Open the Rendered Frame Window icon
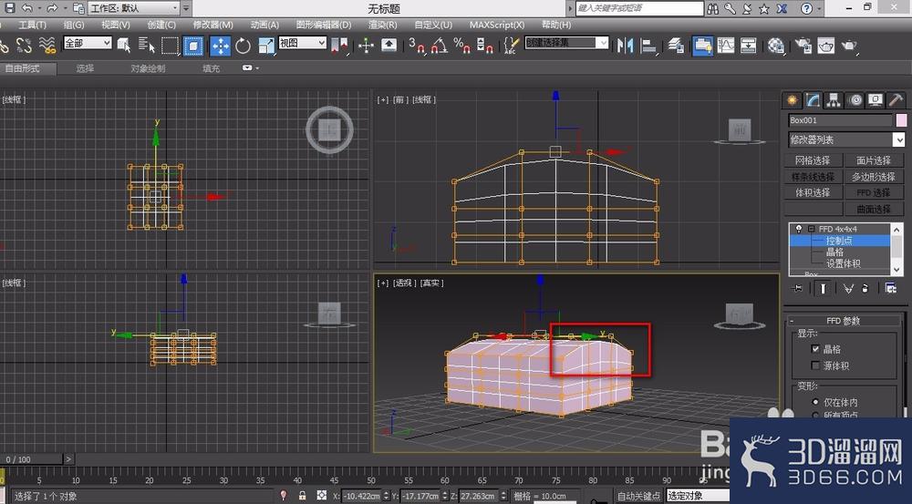Screen dimensions: 912x504 point(826,46)
